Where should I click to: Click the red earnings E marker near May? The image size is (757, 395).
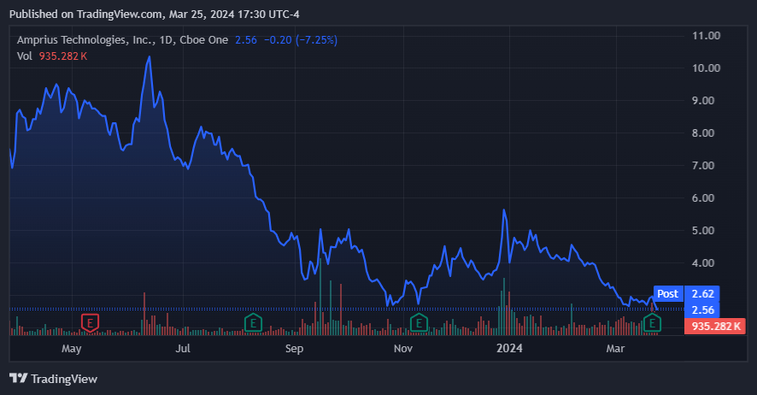[x=90, y=322]
